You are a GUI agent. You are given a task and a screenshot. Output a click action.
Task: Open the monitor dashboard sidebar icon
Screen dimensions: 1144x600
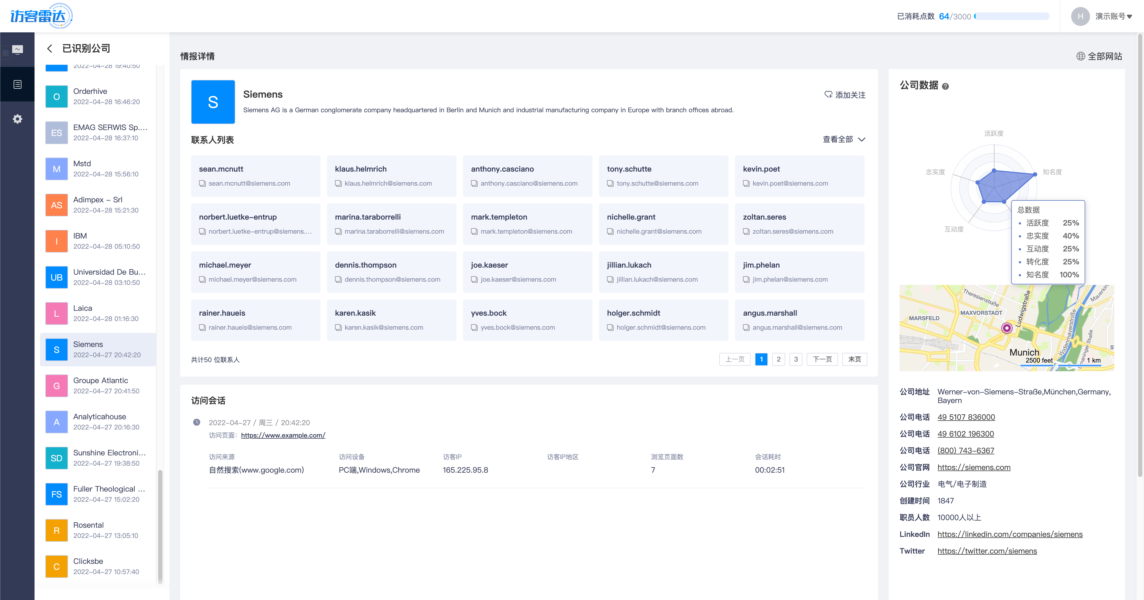tap(17, 49)
